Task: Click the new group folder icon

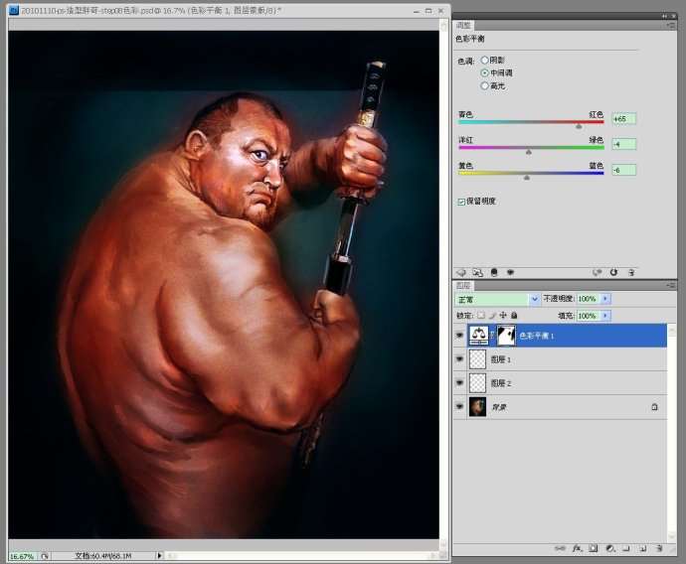Action: (x=626, y=548)
